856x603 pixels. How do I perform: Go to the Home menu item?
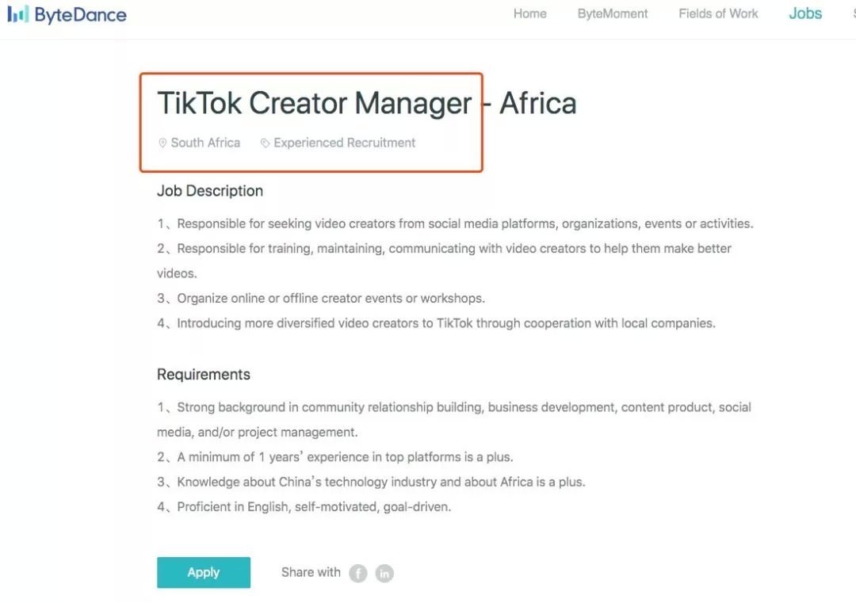tap(529, 13)
